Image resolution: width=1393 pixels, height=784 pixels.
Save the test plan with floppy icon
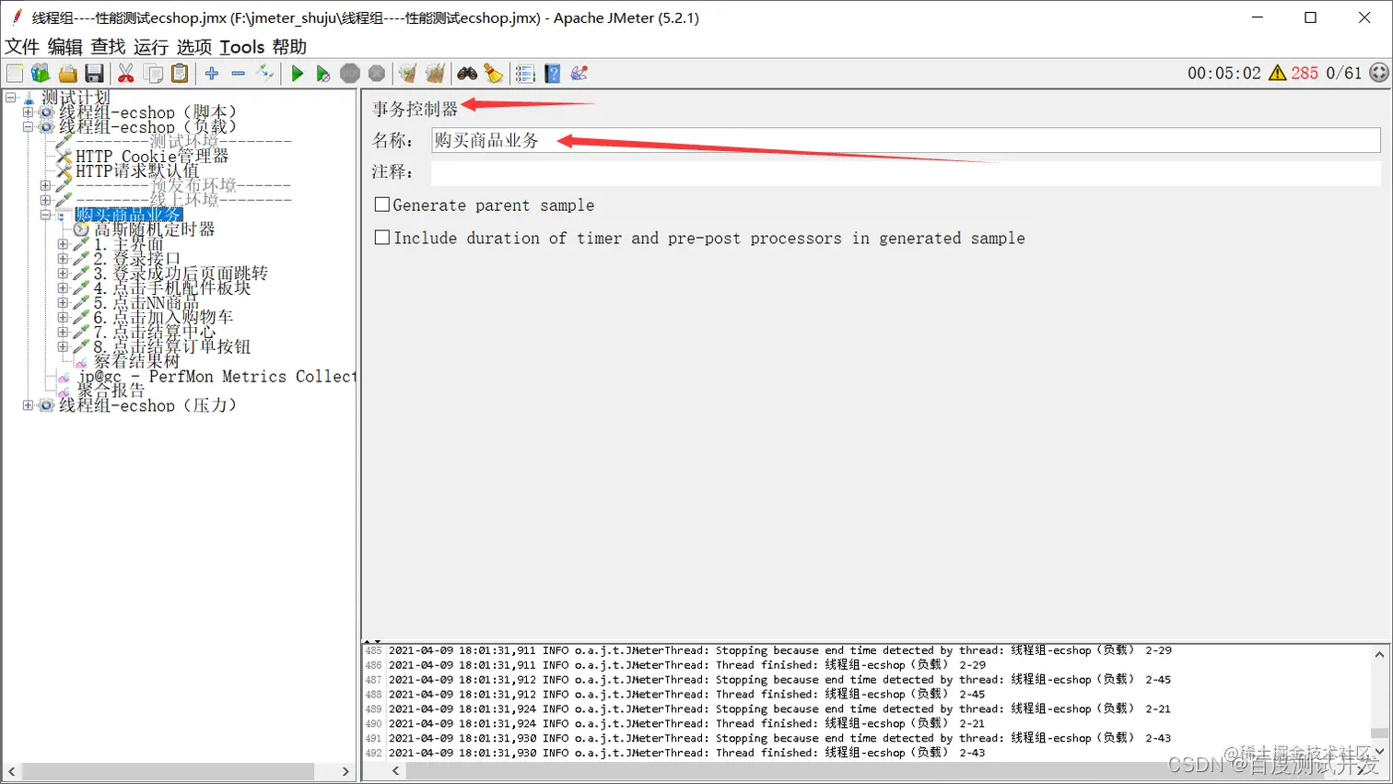click(x=94, y=74)
